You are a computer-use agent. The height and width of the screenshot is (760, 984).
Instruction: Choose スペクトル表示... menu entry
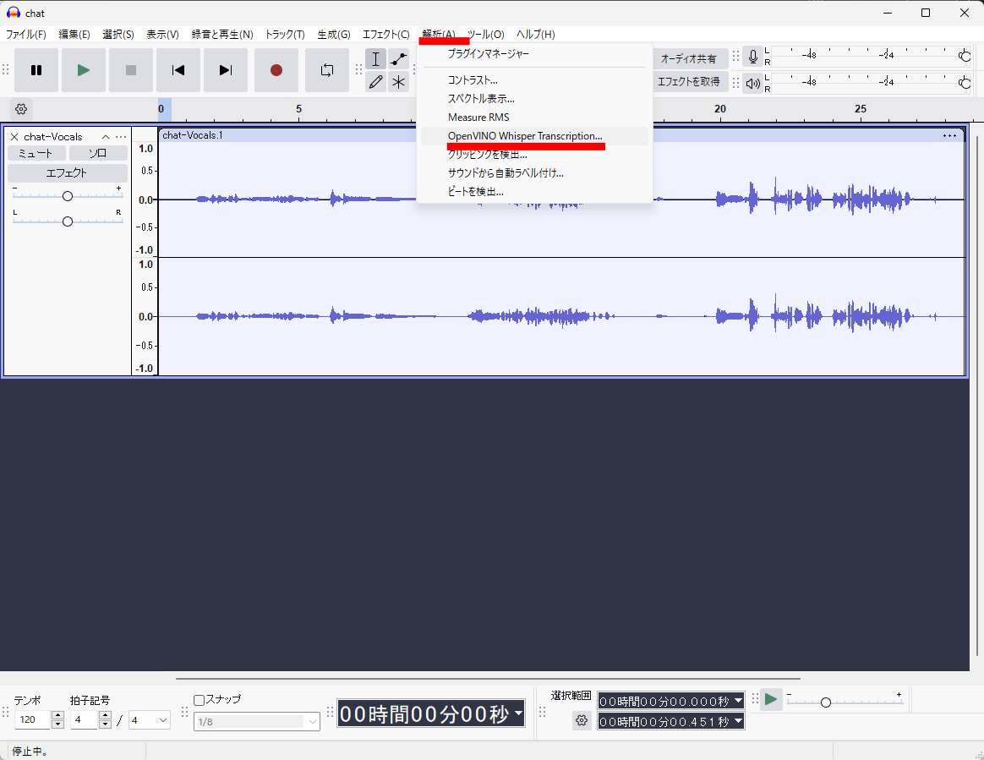point(534,99)
